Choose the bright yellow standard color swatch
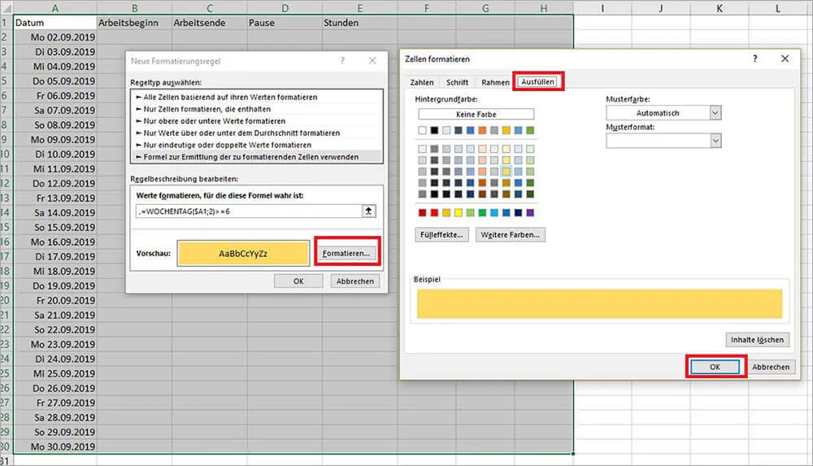 [458, 212]
